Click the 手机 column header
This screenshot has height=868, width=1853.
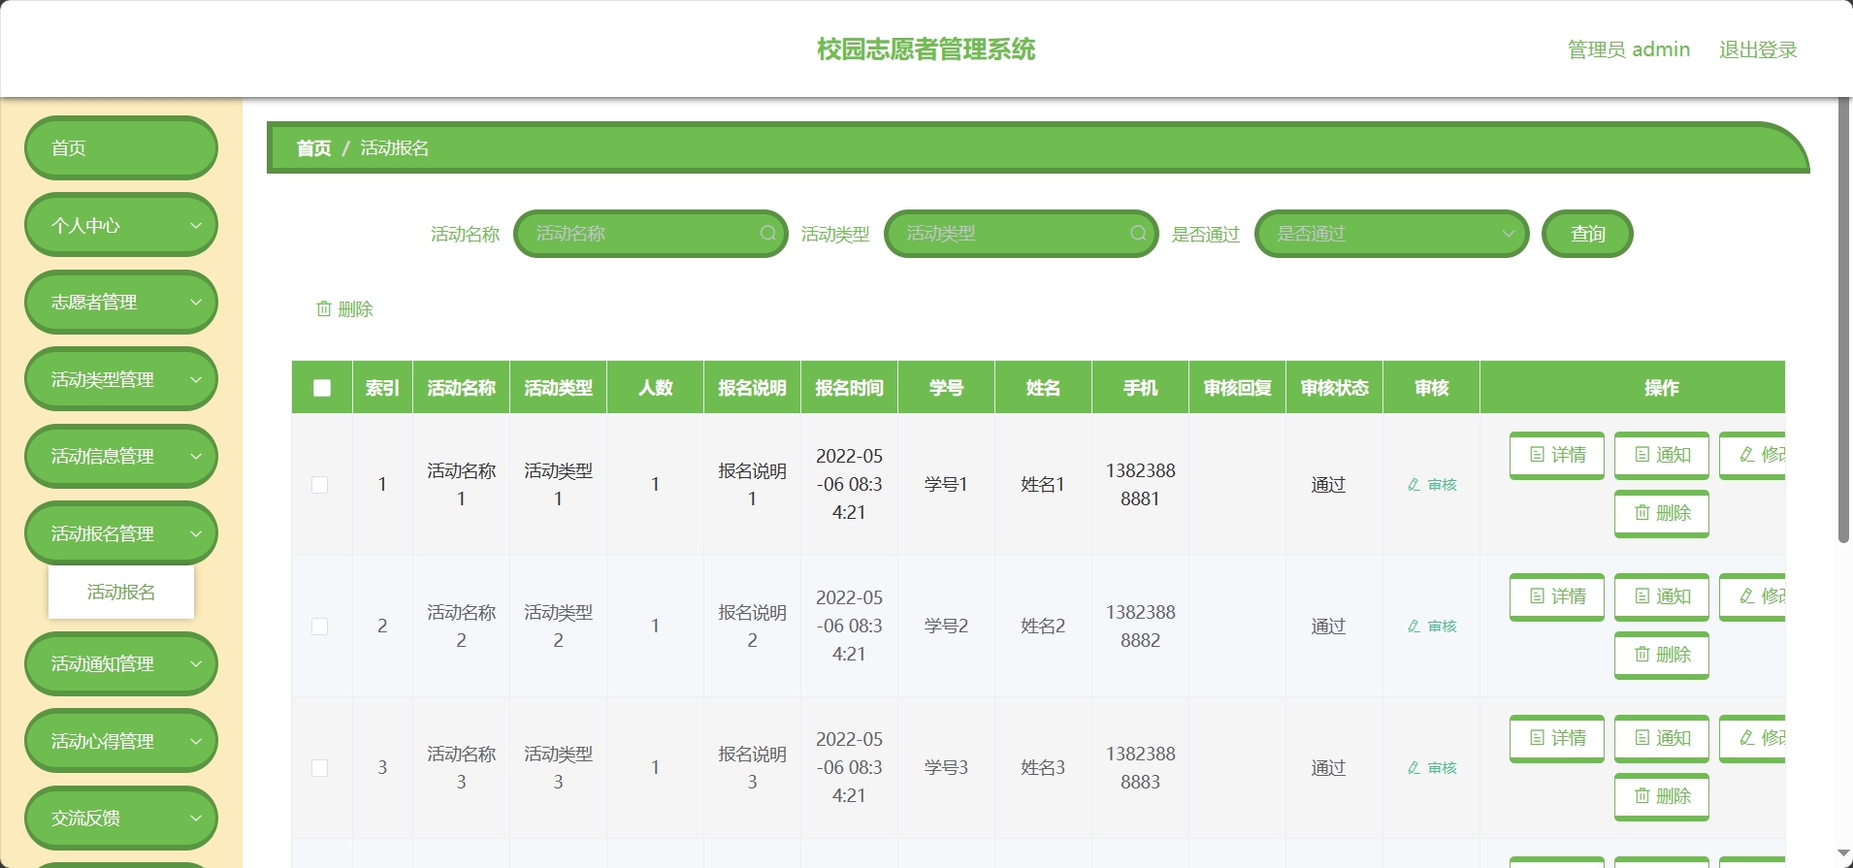[x=1140, y=388]
